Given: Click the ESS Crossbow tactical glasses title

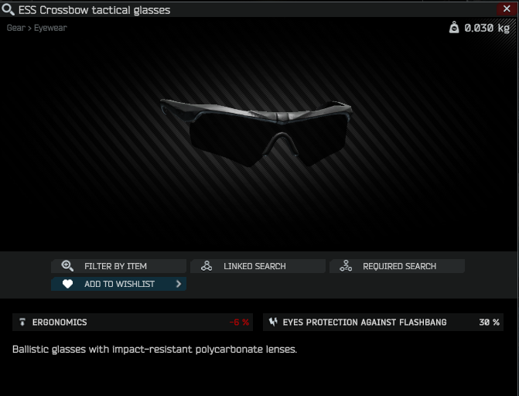Looking at the screenshot, I should click(x=94, y=10).
